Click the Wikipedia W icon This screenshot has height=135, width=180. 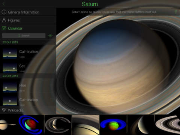4,110
